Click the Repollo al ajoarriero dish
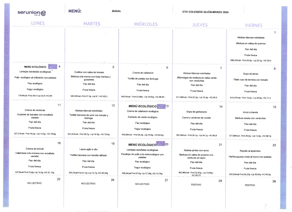Screen dimensions: 292x212 [250, 151]
